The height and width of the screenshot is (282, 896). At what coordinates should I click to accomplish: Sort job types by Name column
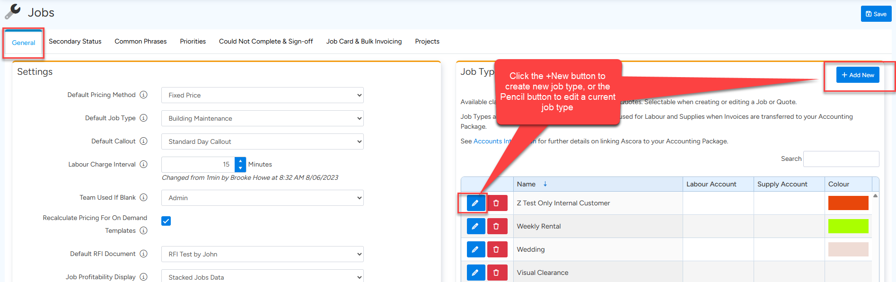coord(526,184)
